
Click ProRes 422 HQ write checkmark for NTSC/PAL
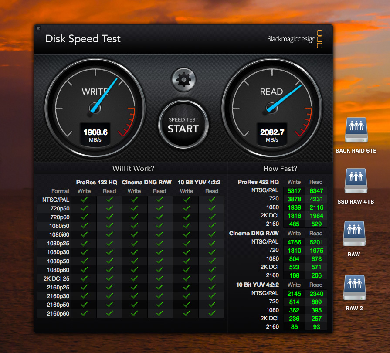pos(84,200)
